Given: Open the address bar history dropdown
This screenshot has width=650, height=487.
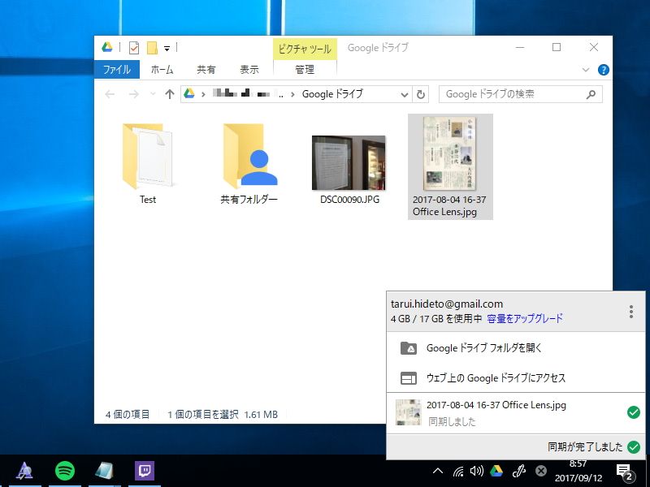Looking at the screenshot, I should pos(405,93).
